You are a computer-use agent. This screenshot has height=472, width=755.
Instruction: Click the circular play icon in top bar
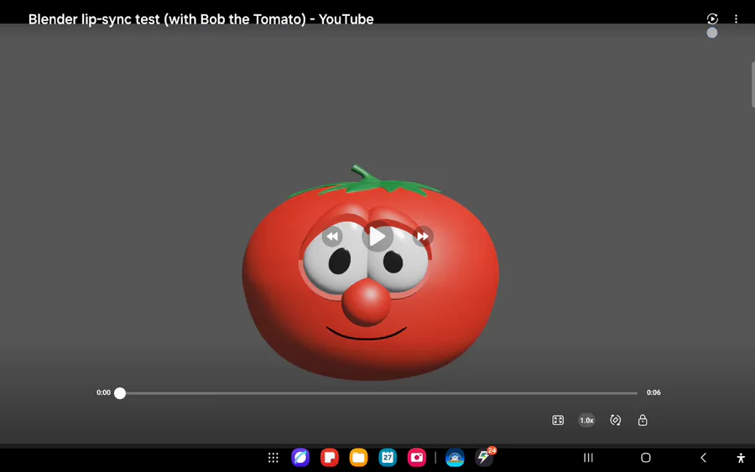712,18
